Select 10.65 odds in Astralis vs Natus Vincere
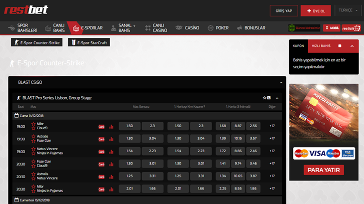364x204 pixels. (x=238, y=176)
